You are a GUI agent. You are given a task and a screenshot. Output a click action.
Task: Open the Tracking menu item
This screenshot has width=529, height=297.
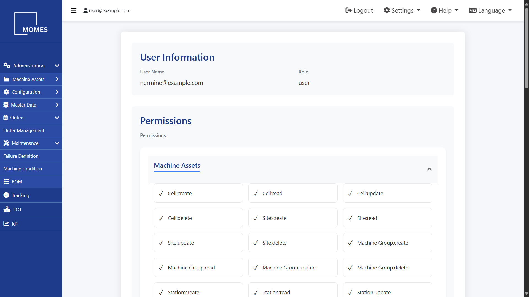pos(31,195)
